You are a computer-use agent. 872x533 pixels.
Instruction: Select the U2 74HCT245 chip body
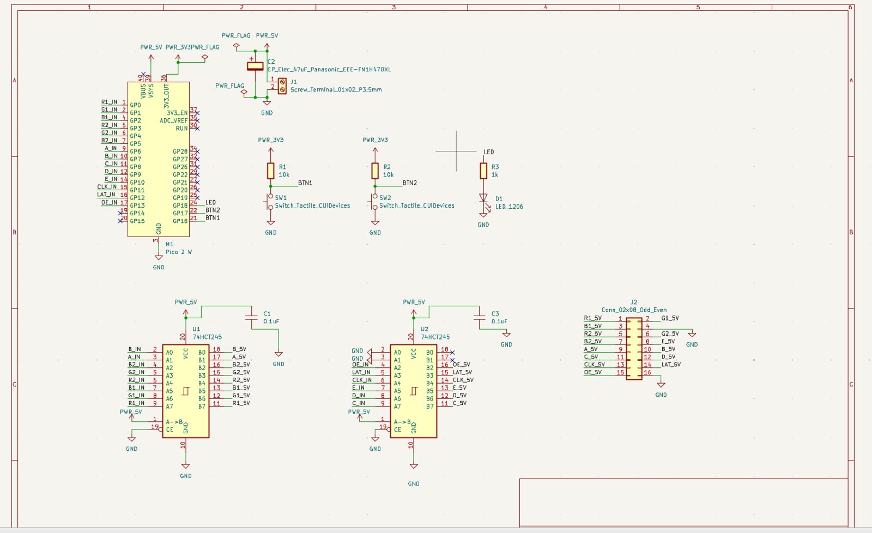pyautogui.click(x=414, y=391)
